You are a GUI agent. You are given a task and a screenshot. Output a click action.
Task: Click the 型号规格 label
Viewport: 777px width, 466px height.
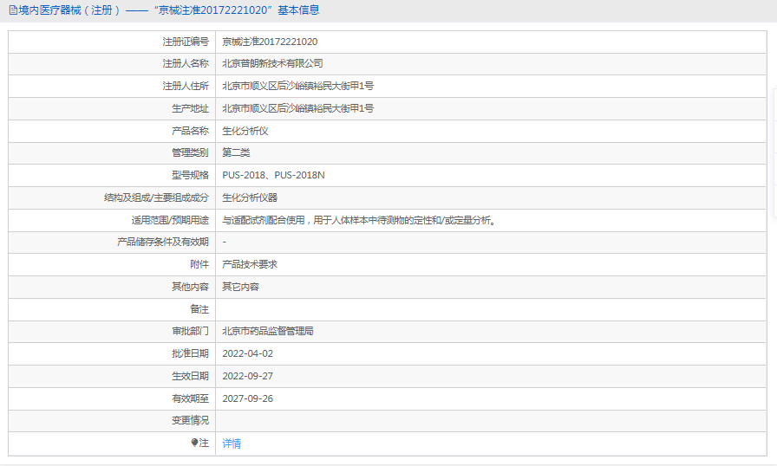tap(190, 175)
